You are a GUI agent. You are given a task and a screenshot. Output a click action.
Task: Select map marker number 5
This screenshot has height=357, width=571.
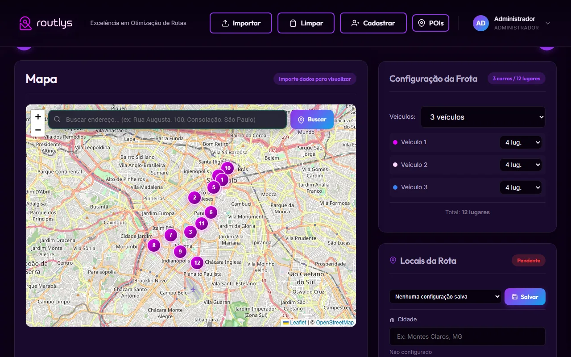214,187
